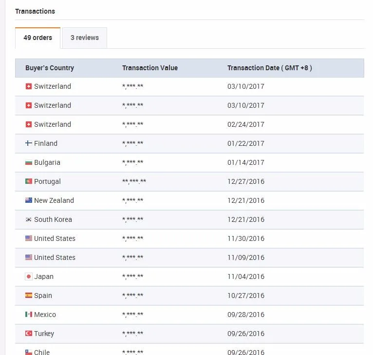Click the Transaction Value column header

(150, 68)
